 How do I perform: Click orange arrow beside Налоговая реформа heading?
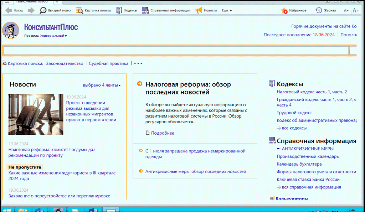coord(140,84)
